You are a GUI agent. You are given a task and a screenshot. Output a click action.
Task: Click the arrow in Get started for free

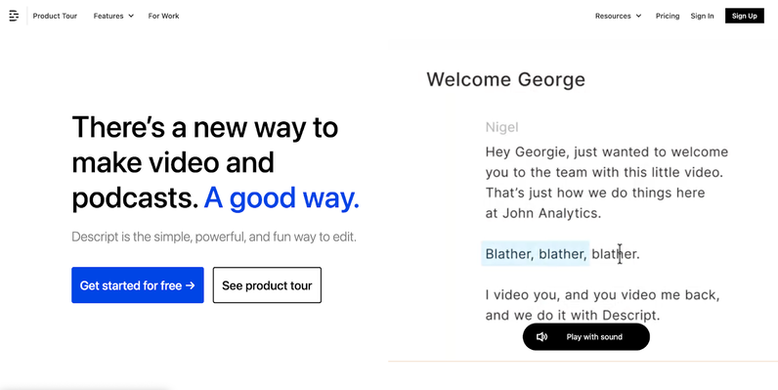pyautogui.click(x=190, y=285)
